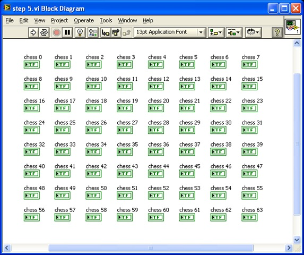Click the Pause button
This screenshot has width=304, height=255.
coord(67,32)
